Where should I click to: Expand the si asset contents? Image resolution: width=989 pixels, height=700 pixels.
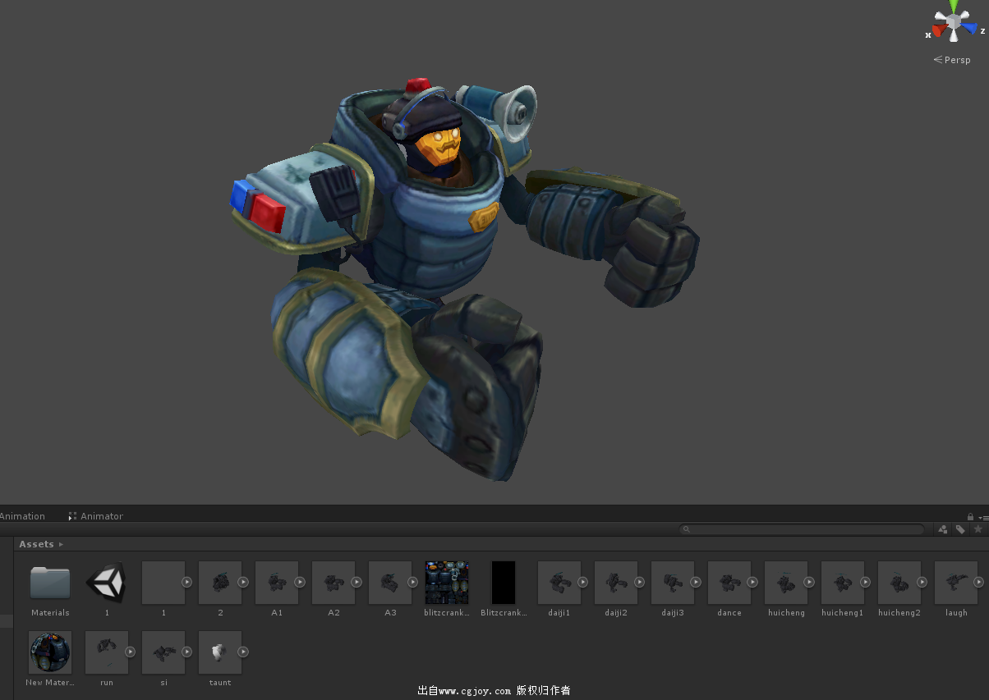coord(186,652)
